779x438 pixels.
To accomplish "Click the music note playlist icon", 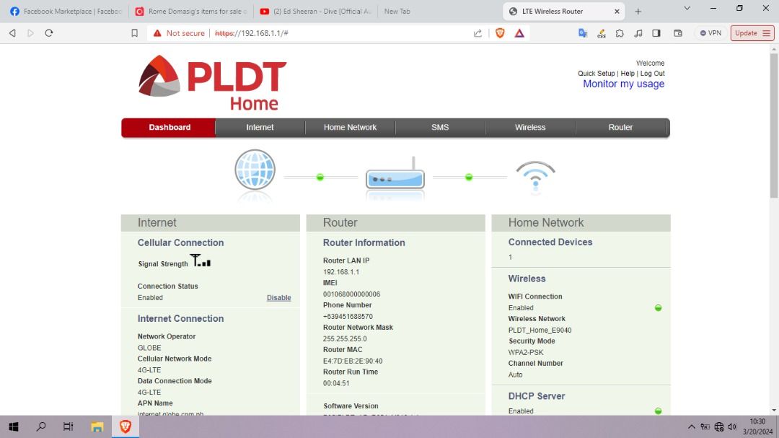I will 638,32.
